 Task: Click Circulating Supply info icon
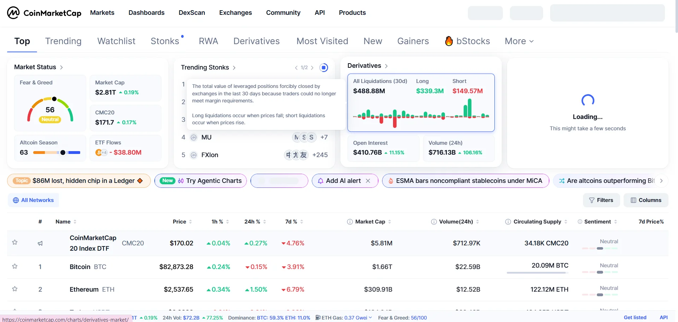click(x=508, y=222)
